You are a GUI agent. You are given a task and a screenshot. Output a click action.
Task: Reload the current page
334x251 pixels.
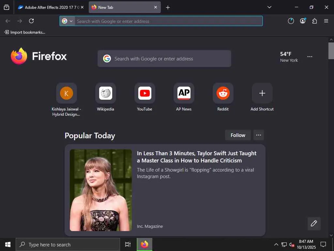(31, 21)
